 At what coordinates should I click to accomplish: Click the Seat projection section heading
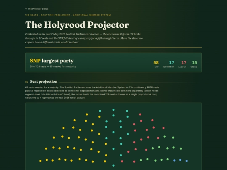tap(44, 81)
